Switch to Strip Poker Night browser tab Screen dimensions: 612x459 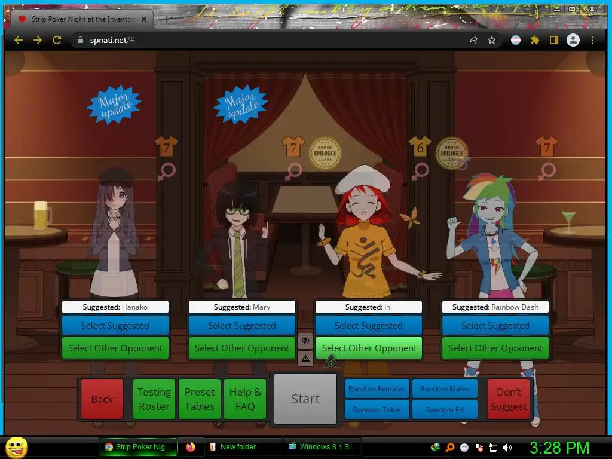click(x=82, y=19)
